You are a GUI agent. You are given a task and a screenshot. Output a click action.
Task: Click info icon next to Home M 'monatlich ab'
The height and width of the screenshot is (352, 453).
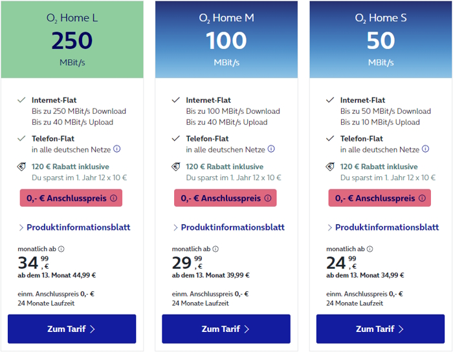click(215, 249)
